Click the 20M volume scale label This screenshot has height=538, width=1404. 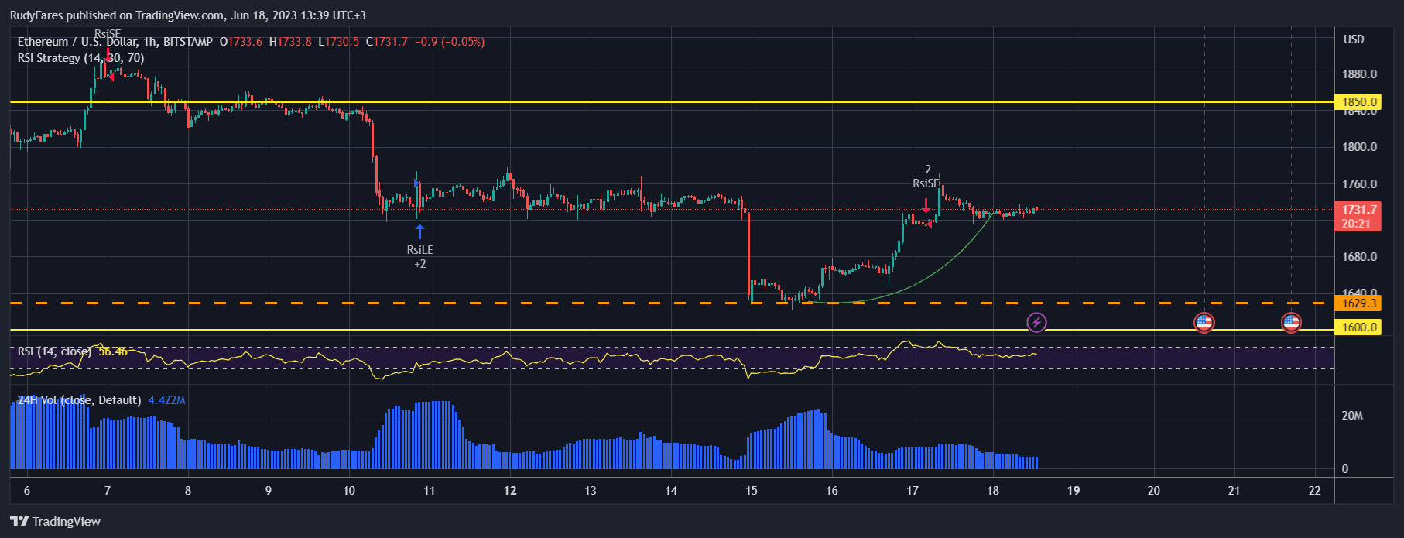(1352, 416)
